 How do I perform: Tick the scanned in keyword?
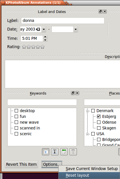(16, 128)
